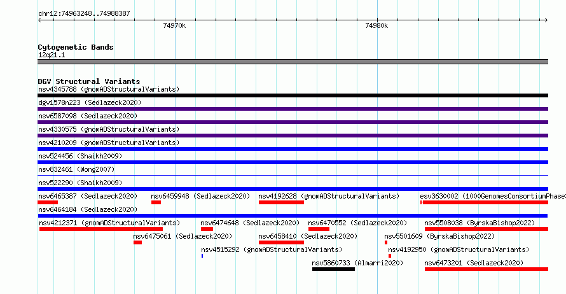This screenshot has width=566, height=294.
Task: Click the red bar under nsv6458410
Action: pos(281,242)
